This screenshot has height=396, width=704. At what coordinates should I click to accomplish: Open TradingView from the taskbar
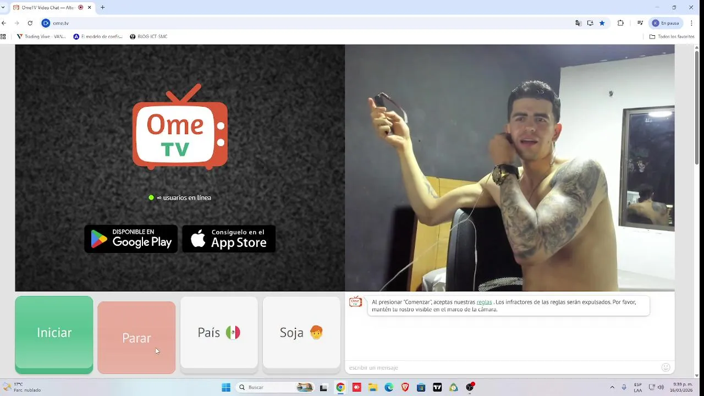pyautogui.click(x=437, y=387)
